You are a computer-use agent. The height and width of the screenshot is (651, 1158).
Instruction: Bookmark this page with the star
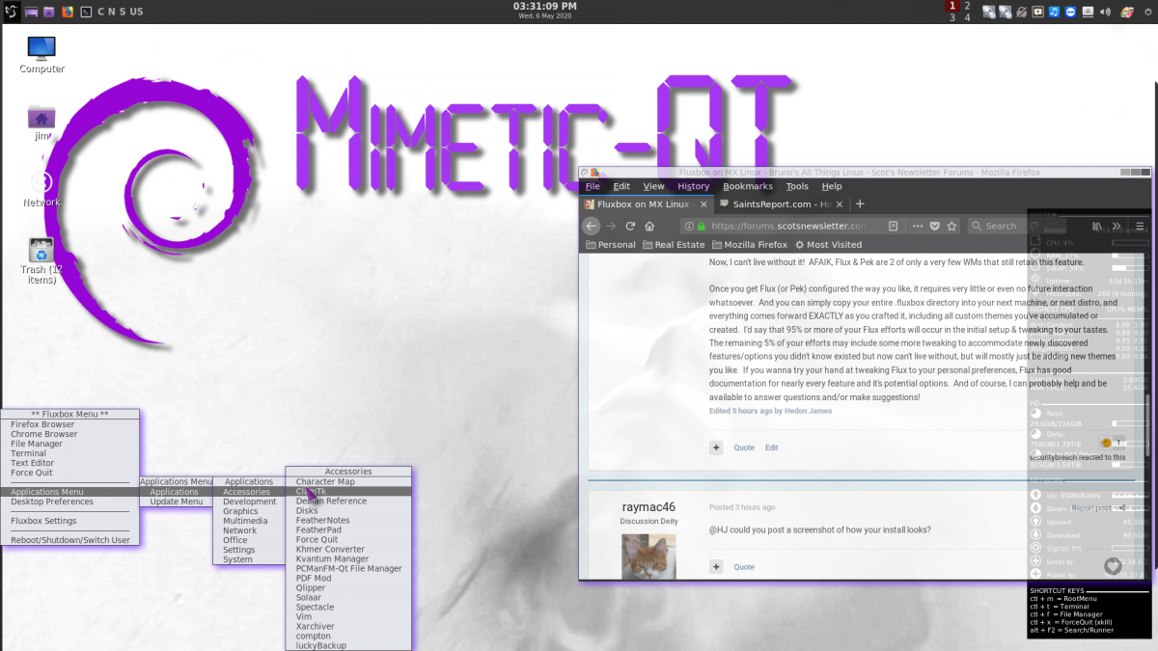(951, 226)
